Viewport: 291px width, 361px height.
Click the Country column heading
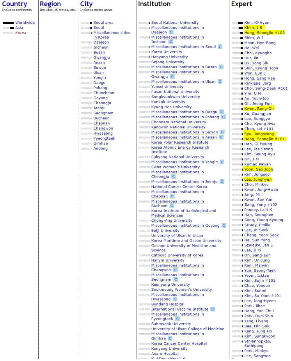click(14, 4)
